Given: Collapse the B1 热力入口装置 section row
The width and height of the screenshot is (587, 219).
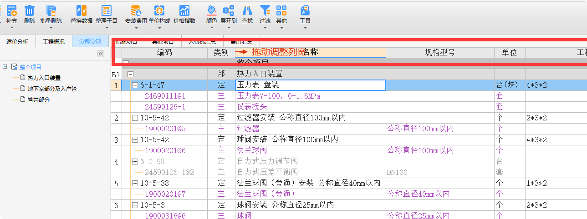Looking at the screenshot, I should coord(131,74).
